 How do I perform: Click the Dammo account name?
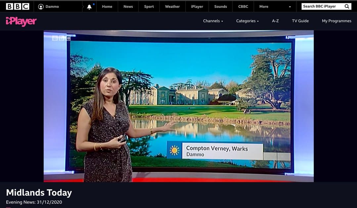tap(52, 7)
